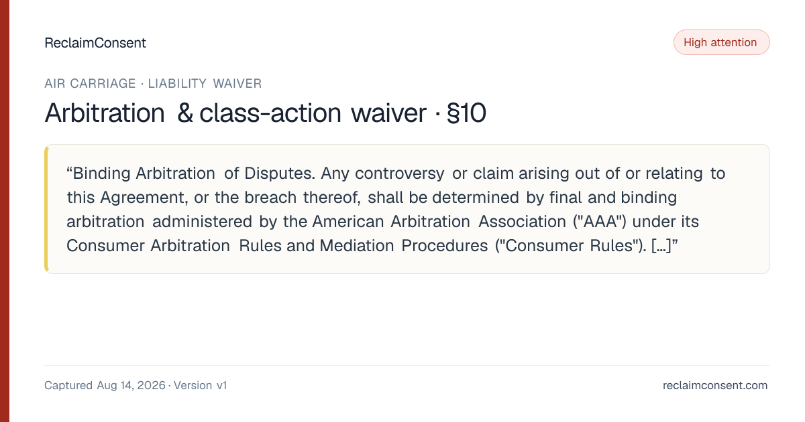Select the ("Consumer Rules") defined term

point(570,246)
